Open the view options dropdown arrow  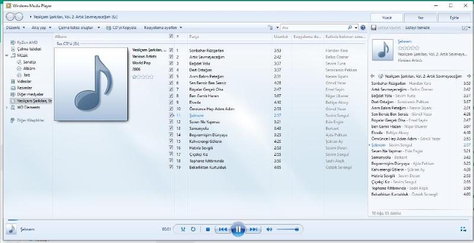coord(277,27)
